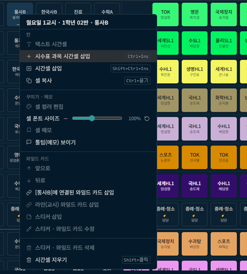This screenshot has width=247, height=274.
Task: Copy the cell with 셀 복사
Action: 88,81
